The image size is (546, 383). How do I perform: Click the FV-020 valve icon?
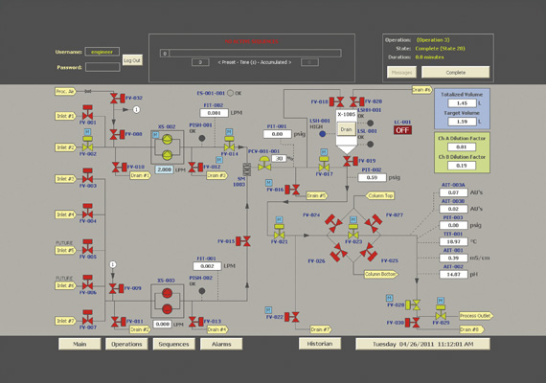coord(357,101)
